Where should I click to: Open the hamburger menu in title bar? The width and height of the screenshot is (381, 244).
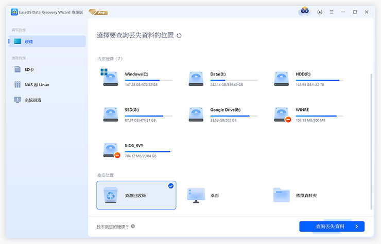[332, 12]
